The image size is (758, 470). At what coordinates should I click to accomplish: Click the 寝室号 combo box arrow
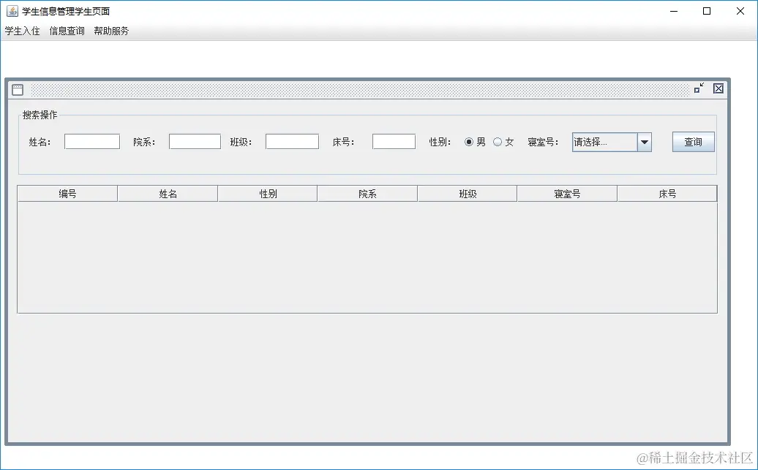644,142
